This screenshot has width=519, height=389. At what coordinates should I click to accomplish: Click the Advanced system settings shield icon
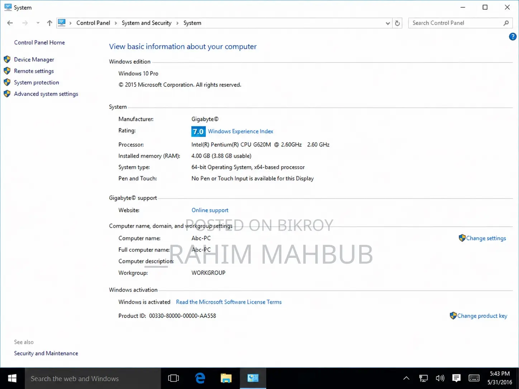7,94
